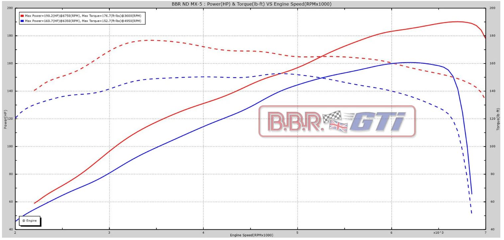Viewport: 504px width, 240px height.
Task: Click the BBR ND MX-5 chart title
Action: (252, 4)
